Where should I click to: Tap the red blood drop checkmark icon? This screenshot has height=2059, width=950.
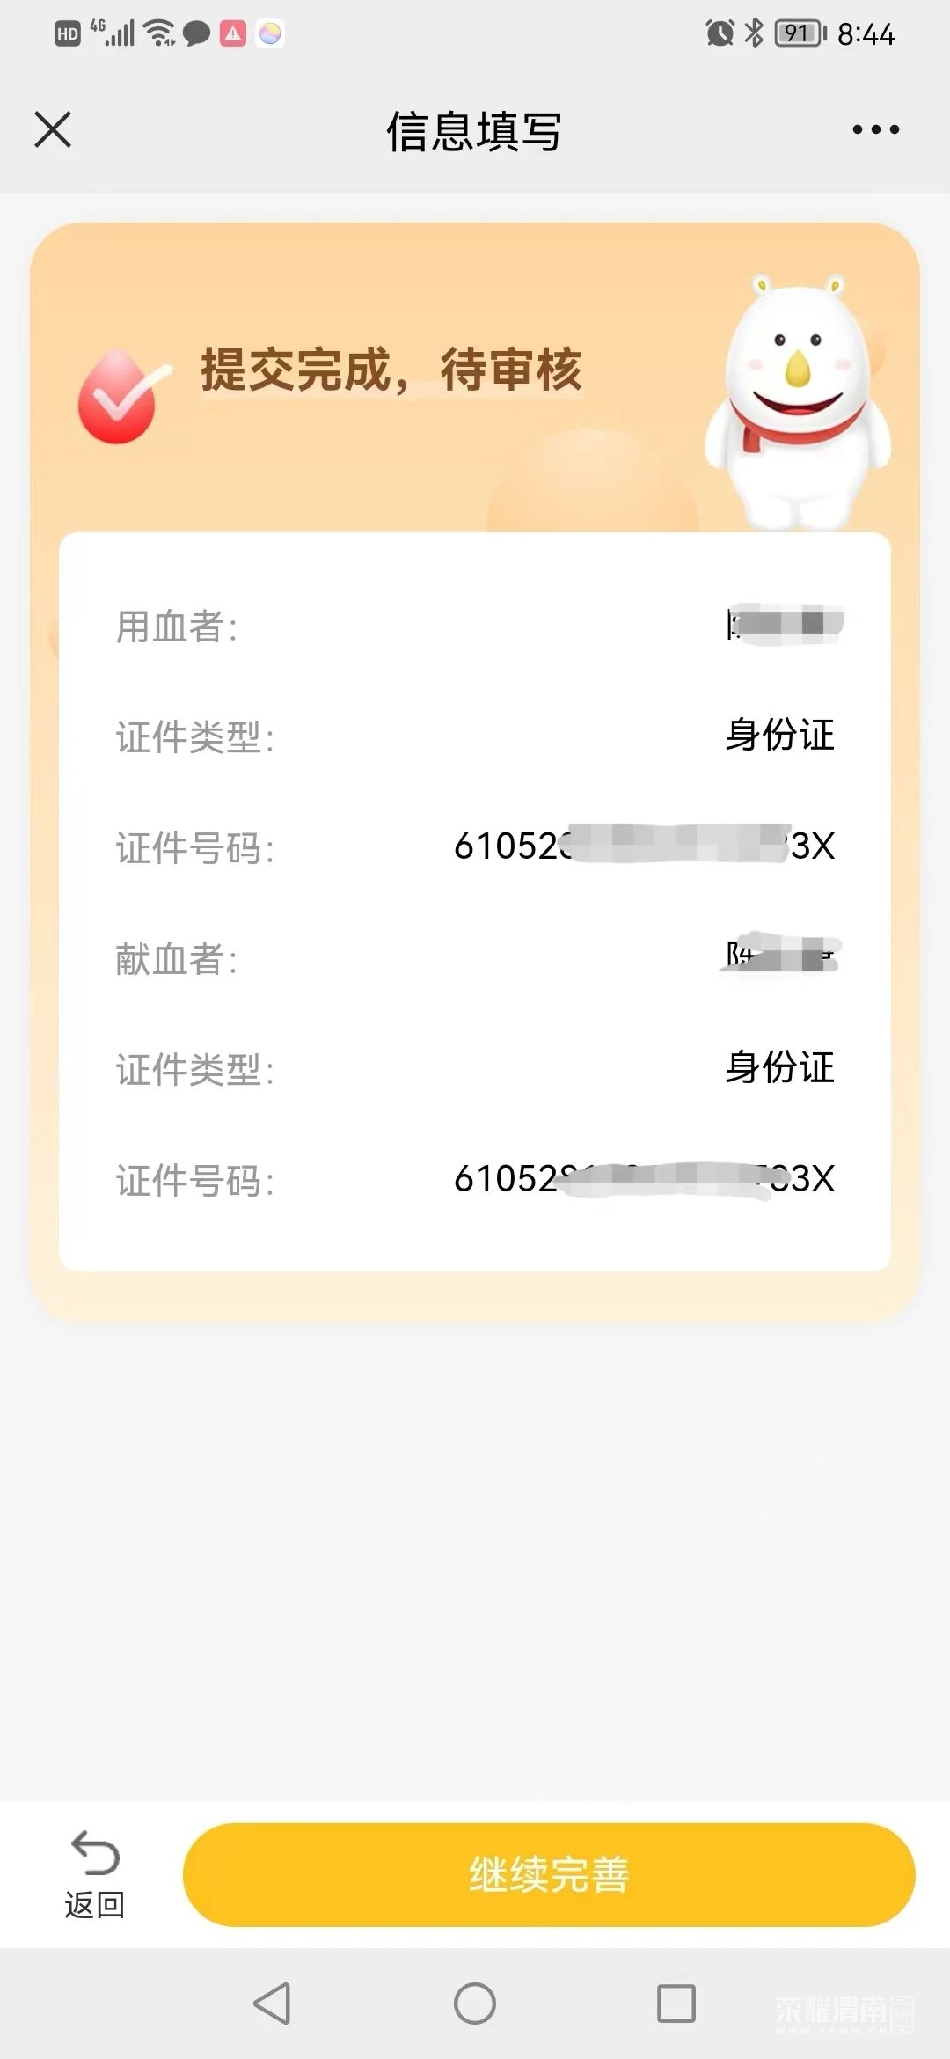pos(121,396)
